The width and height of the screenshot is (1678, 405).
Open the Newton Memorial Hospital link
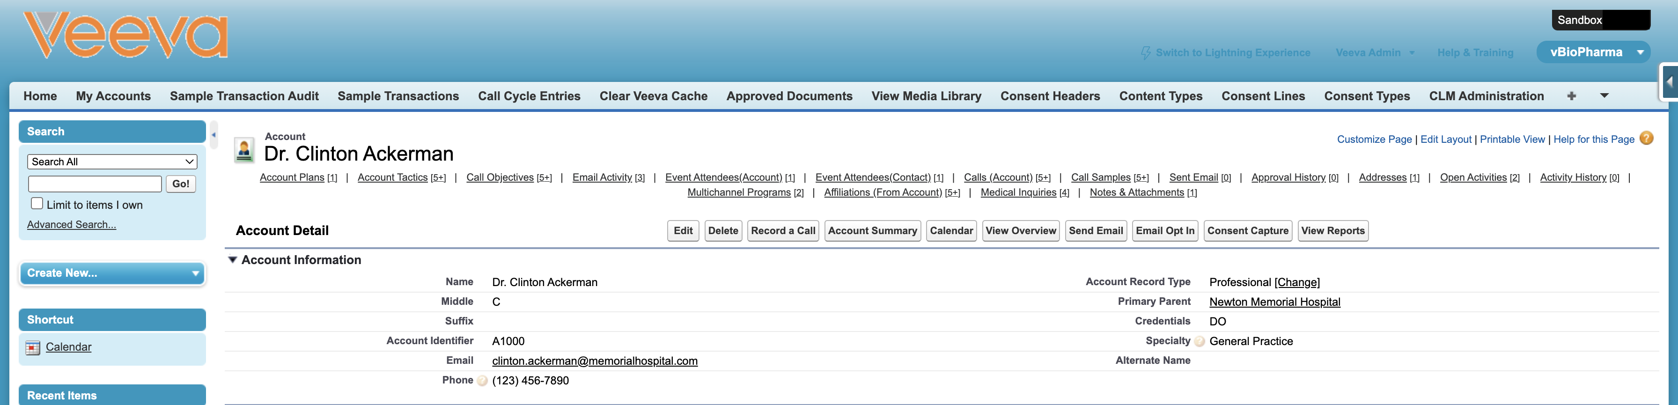(1274, 302)
